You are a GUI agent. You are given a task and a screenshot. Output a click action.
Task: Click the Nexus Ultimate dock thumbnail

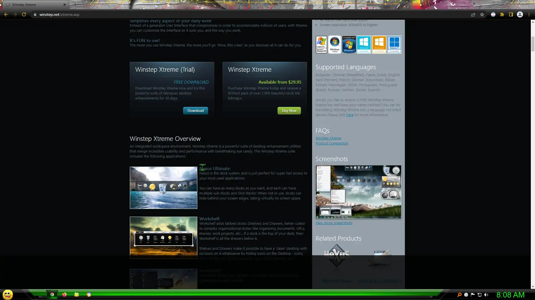click(x=163, y=188)
